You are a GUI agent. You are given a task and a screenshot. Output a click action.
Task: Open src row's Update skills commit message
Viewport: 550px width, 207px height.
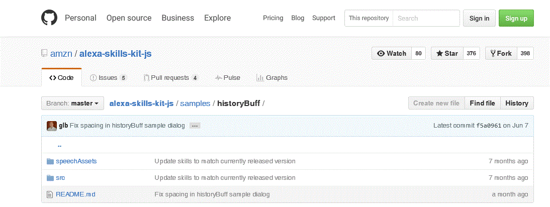(225, 177)
